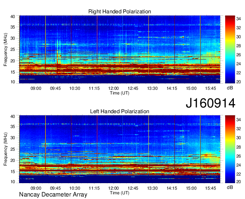This screenshot has height=199, width=245.
Task: Click 15:45 tick under Right Handed plot
Action: point(210,88)
